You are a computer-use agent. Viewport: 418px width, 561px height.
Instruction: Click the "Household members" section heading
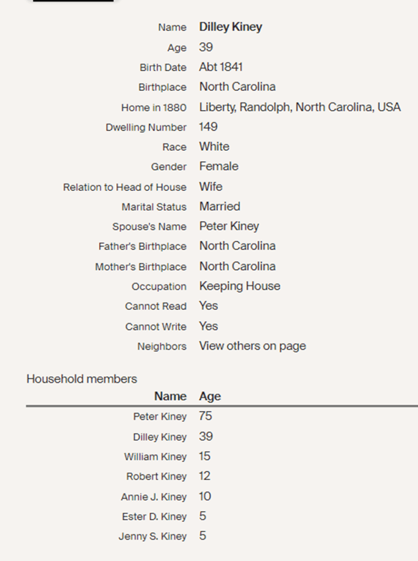(x=82, y=379)
